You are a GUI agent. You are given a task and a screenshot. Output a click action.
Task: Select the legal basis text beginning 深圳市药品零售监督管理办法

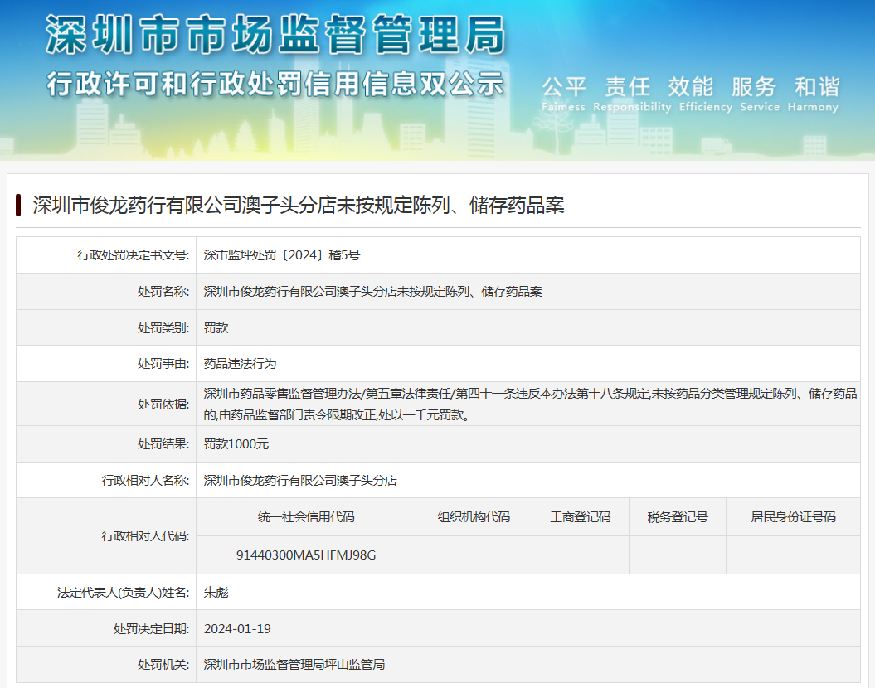click(530, 405)
